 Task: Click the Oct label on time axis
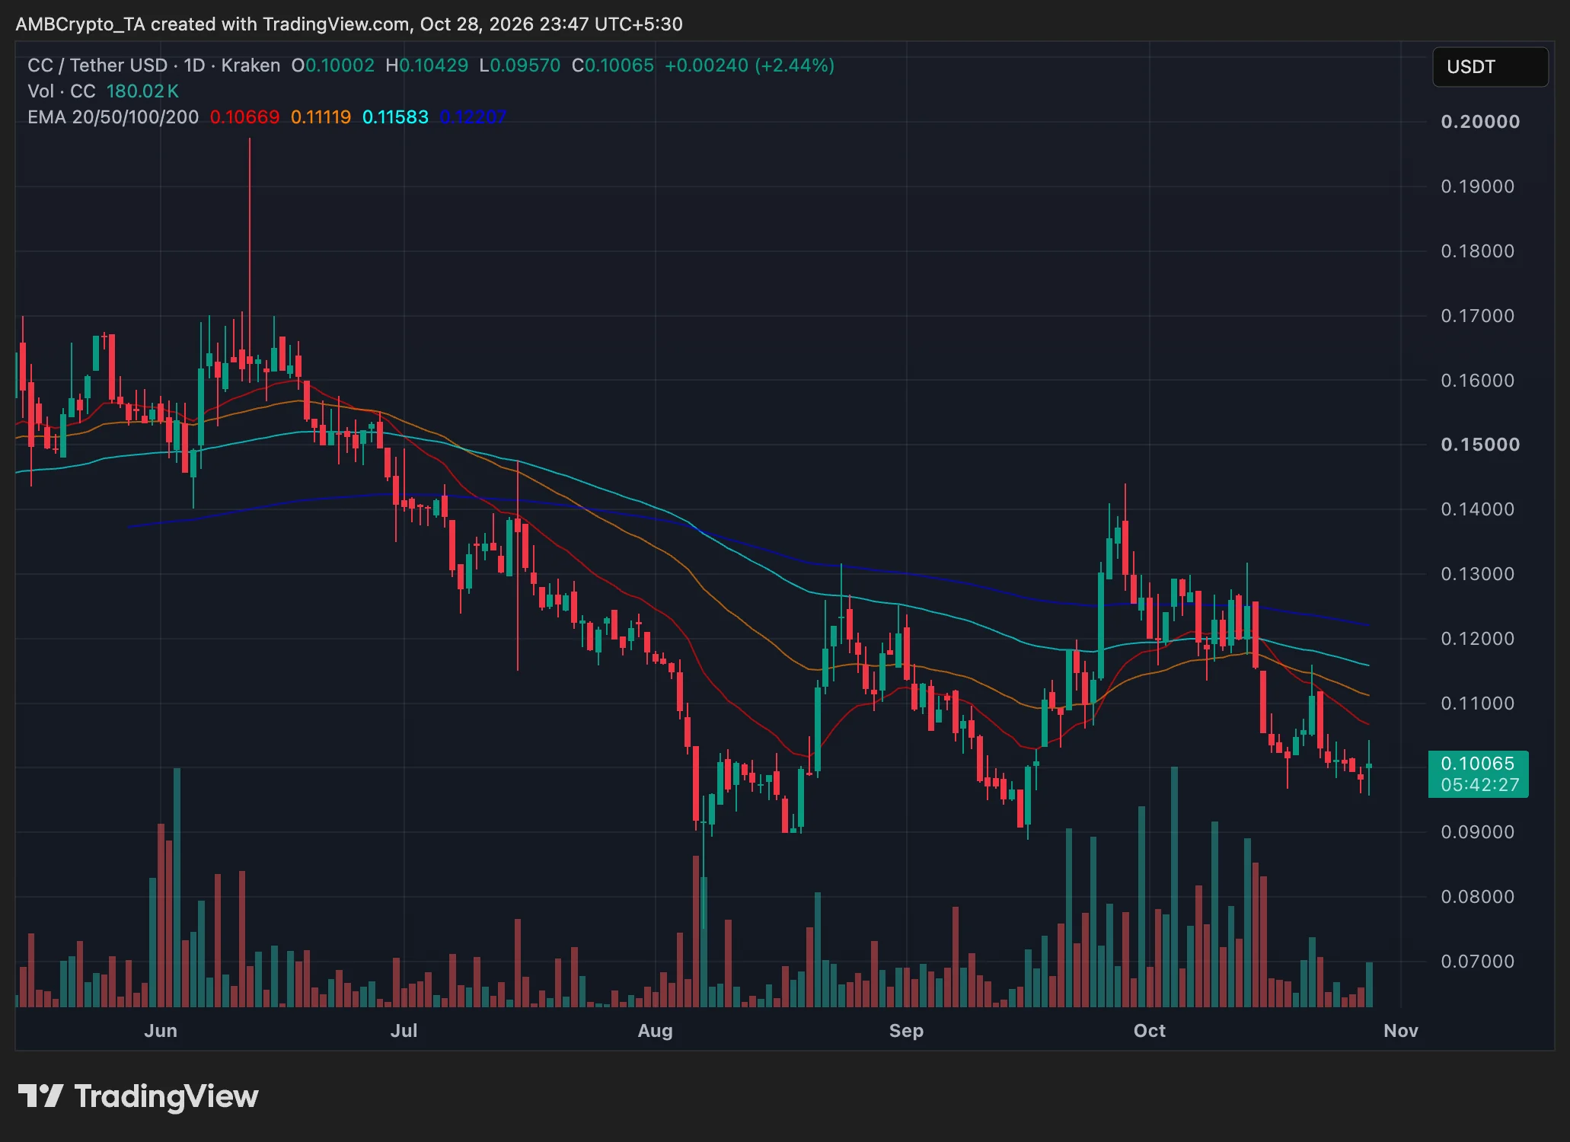coord(1150,1031)
